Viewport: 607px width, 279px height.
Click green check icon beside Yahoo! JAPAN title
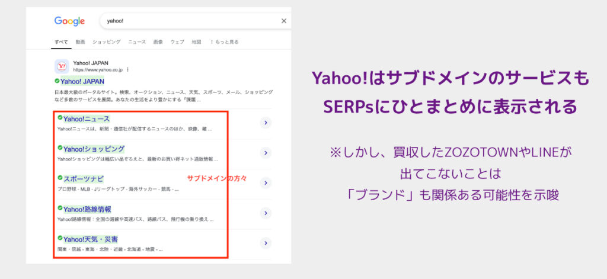pos(57,81)
